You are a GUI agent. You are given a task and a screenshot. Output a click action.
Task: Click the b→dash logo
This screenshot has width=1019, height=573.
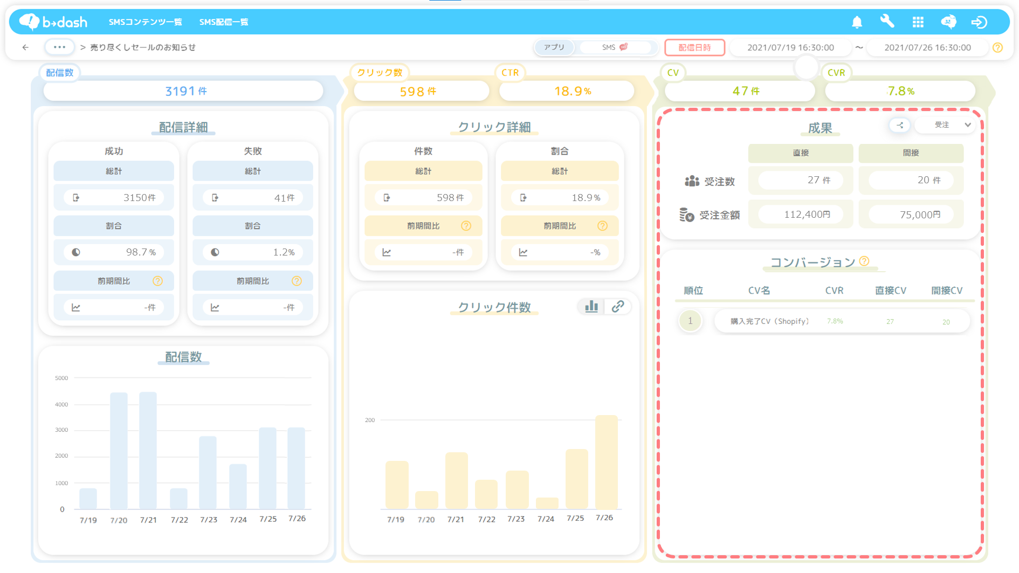(x=53, y=22)
